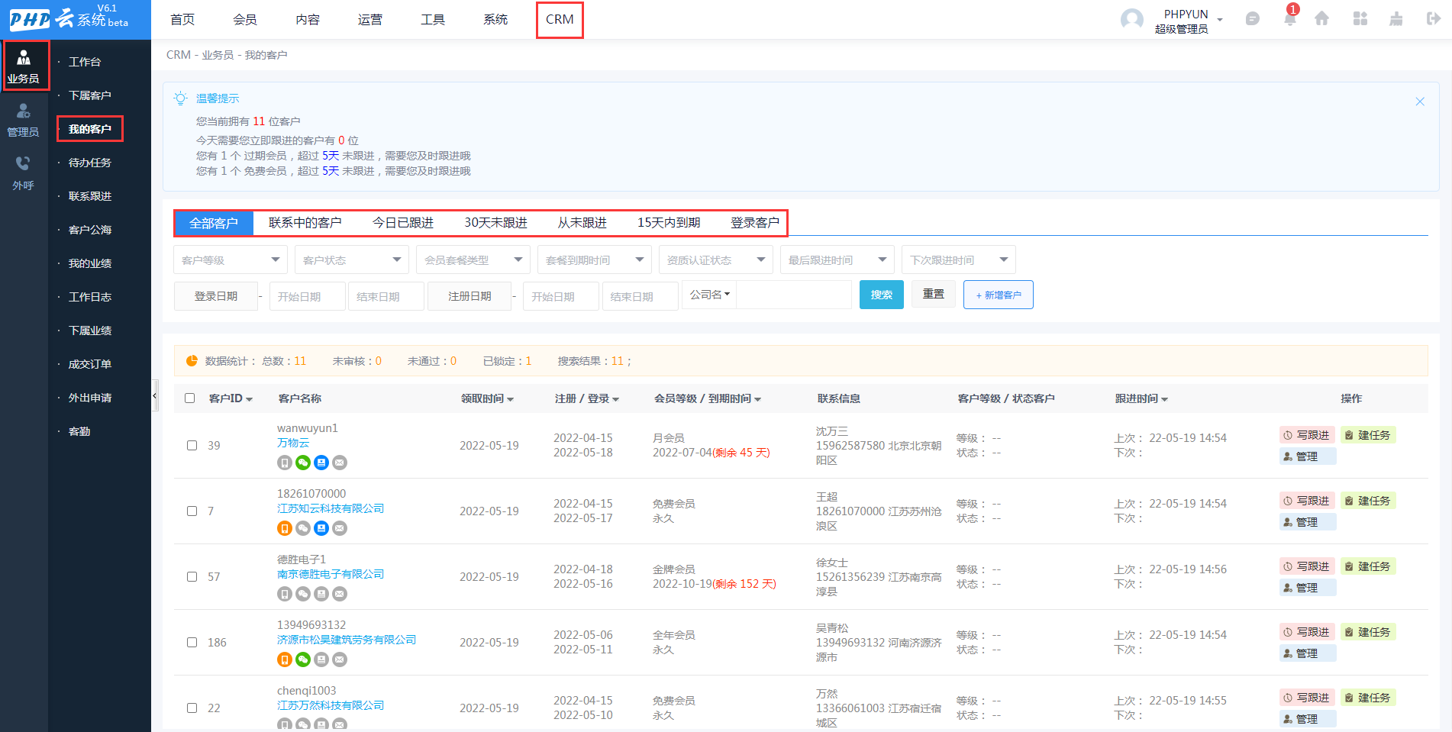Click green WeChat icon for 济源市松昊建筑劳务有限公司
The width and height of the screenshot is (1452, 732).
(303, 659)
